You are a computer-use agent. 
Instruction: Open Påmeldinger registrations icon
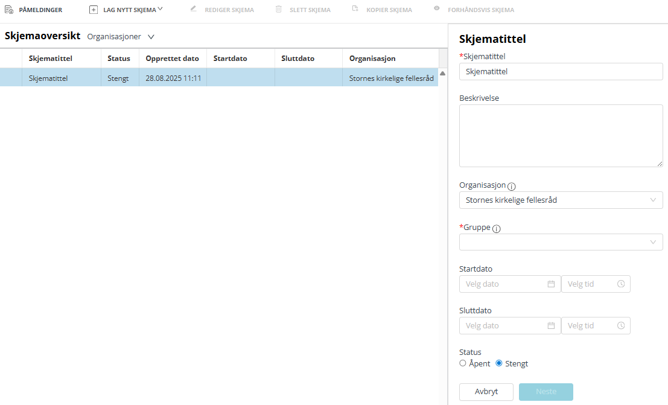9,10
